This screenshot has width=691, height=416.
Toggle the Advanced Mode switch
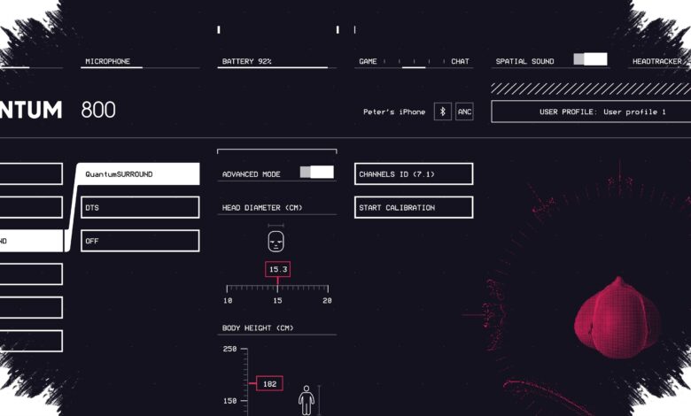tap(317, 172)
